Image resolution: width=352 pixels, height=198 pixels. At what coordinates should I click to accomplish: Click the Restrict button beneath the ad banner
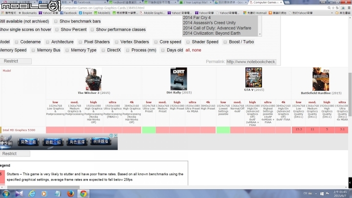15,154
